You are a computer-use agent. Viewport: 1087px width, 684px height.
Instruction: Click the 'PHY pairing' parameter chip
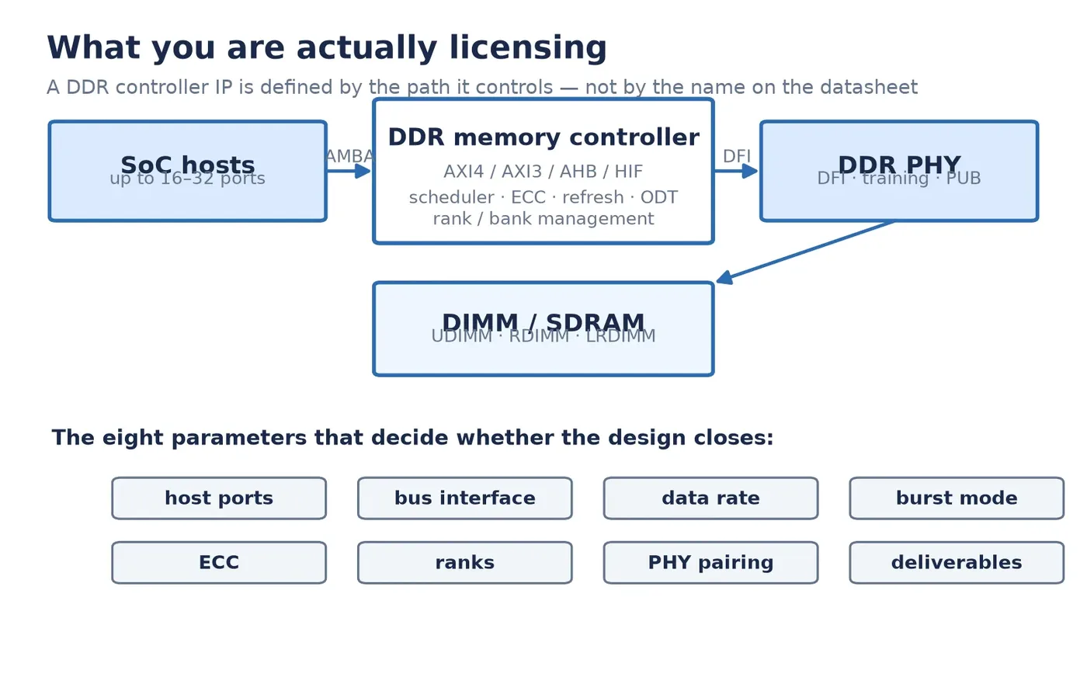pyautogui.click(x=711, y=563)
